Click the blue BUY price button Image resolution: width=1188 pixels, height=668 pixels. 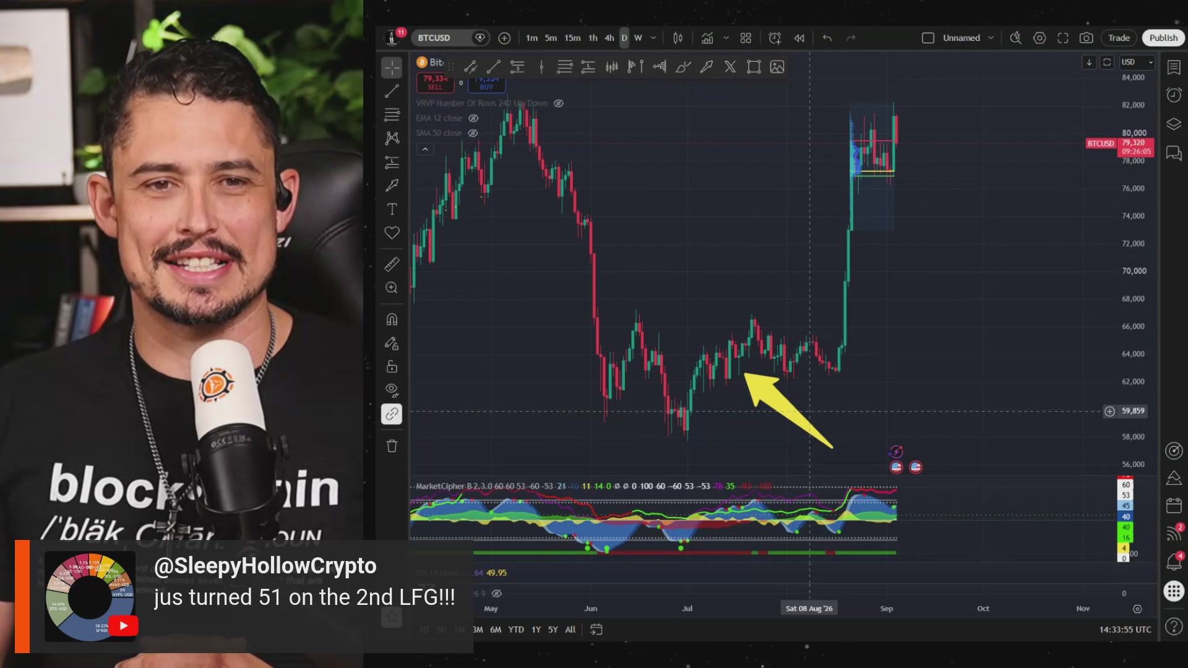486,83
